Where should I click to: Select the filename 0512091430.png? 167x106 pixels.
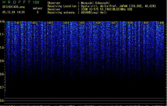[14, 7]
